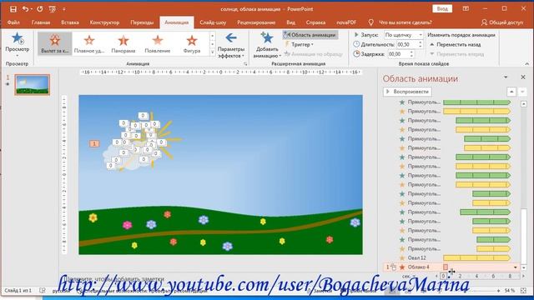This screenshot has width=534, height=300.
Task: Start the slideshow from the beginning via quick access icon
Action: 52,9
